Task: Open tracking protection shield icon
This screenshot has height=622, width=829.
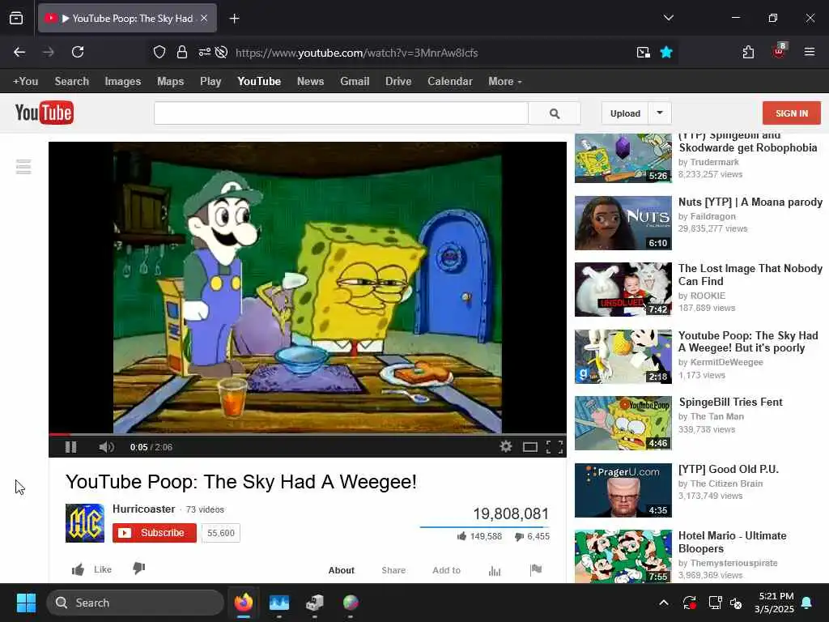Action: pos(159,52)
